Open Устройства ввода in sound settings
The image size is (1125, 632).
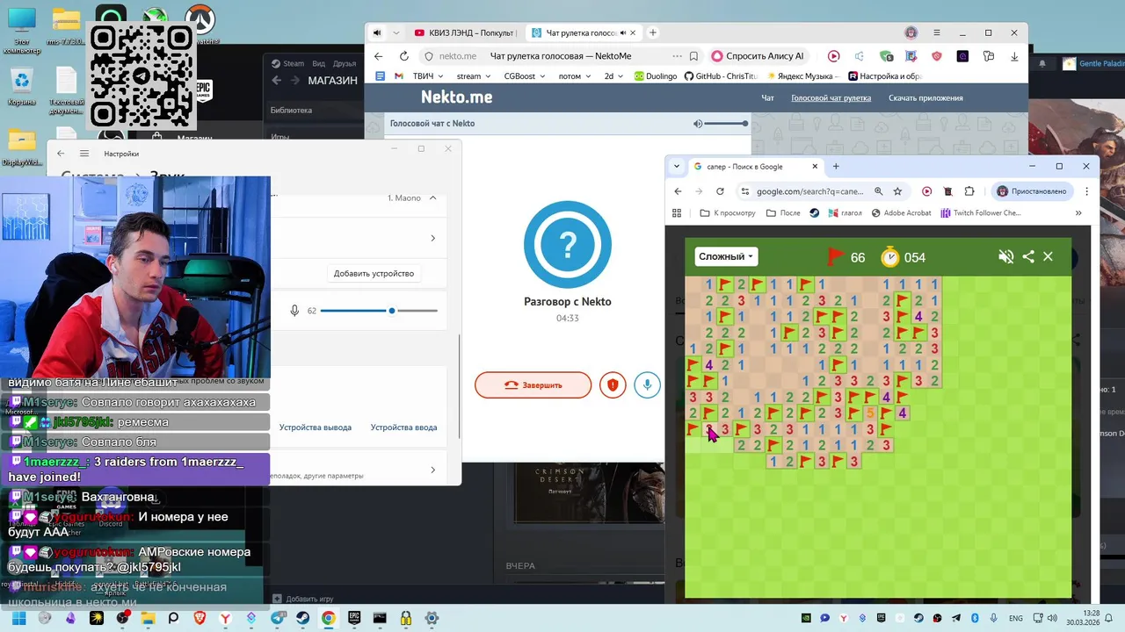(x=403, y=427)
